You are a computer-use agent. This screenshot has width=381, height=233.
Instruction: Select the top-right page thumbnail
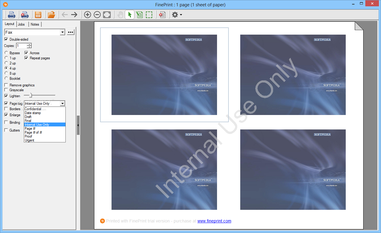[293, 75]
